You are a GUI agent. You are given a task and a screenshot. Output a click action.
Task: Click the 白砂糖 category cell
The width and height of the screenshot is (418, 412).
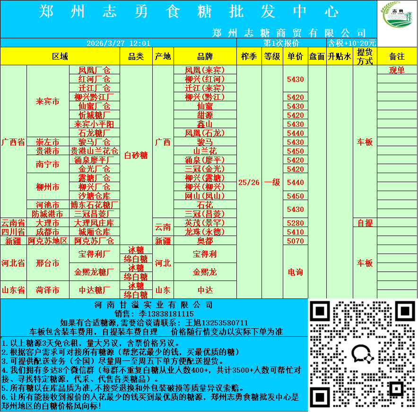pos(136,155)
